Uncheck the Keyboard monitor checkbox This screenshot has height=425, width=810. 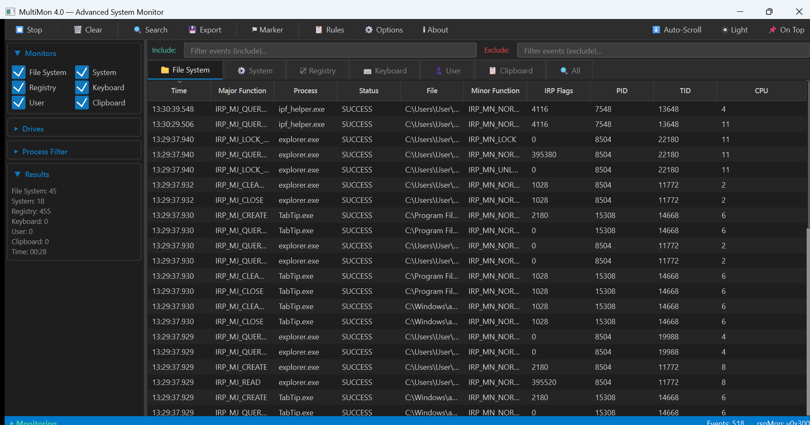82,88
